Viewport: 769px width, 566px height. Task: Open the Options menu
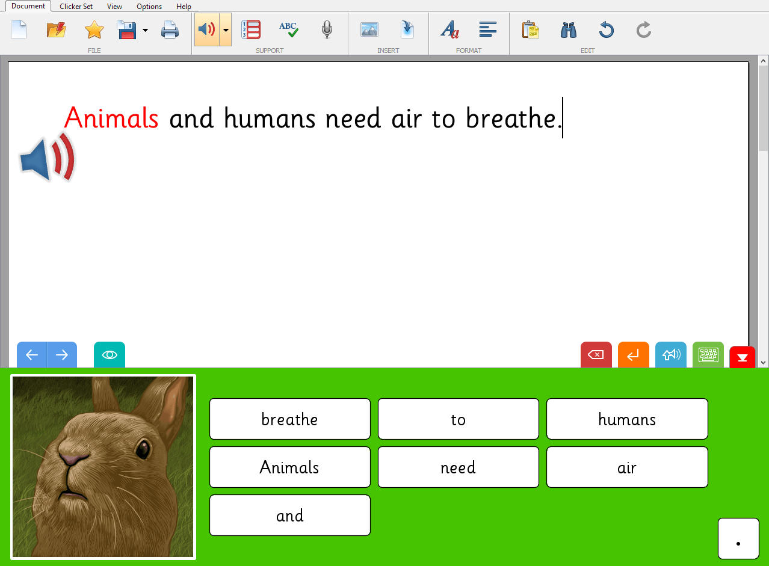tap(149, 7)
